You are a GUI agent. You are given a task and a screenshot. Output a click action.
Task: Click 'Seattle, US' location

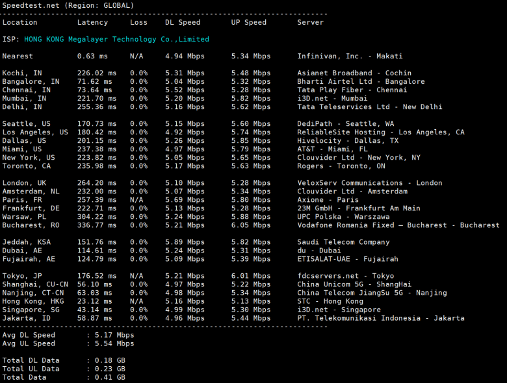[26, 124]
